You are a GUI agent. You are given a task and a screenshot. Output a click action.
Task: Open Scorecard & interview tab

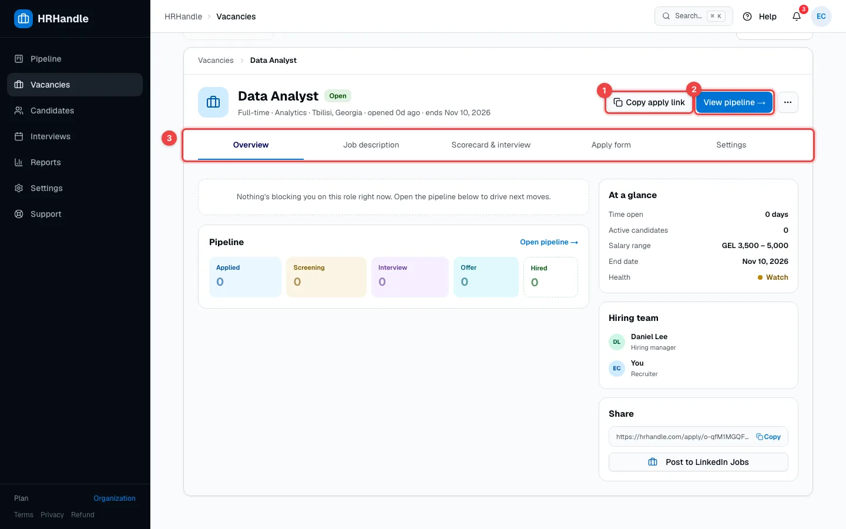tap(491, 145)
